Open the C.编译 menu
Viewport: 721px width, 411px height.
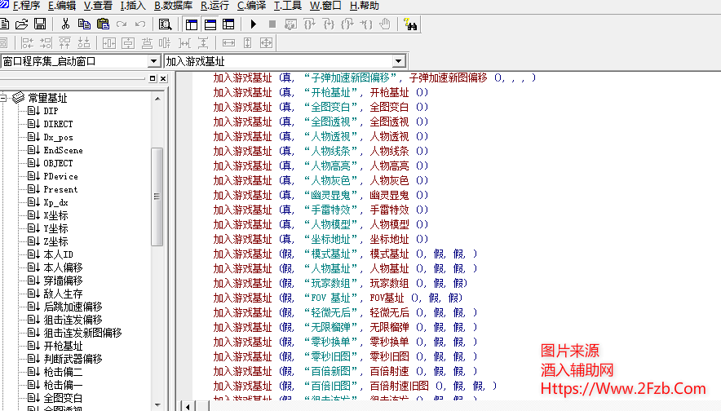point(252,6)
